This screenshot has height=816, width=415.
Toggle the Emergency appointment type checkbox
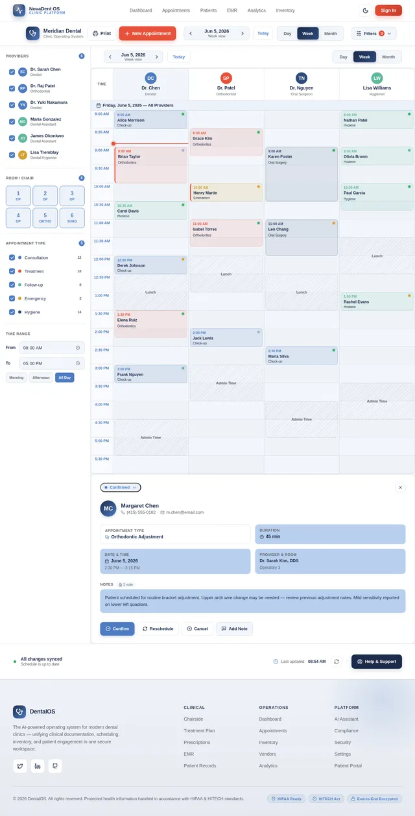click(x=12, y=298)
